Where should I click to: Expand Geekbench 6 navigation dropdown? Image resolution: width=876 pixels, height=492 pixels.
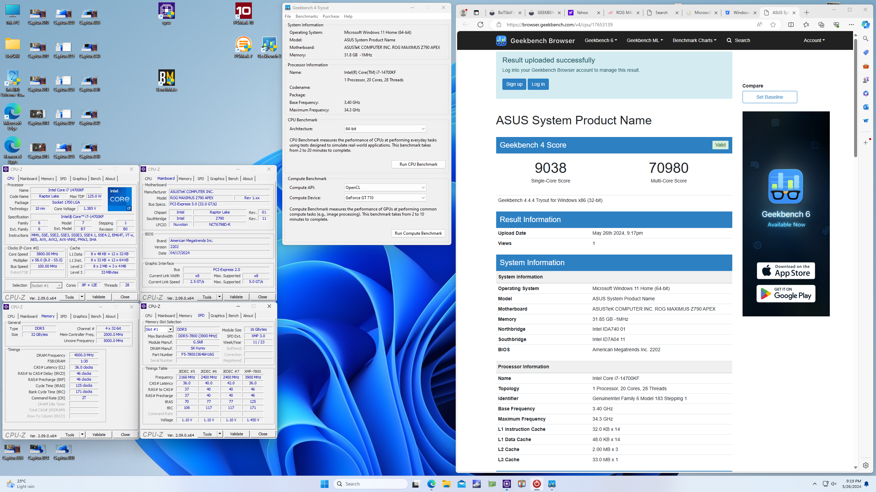601,40
